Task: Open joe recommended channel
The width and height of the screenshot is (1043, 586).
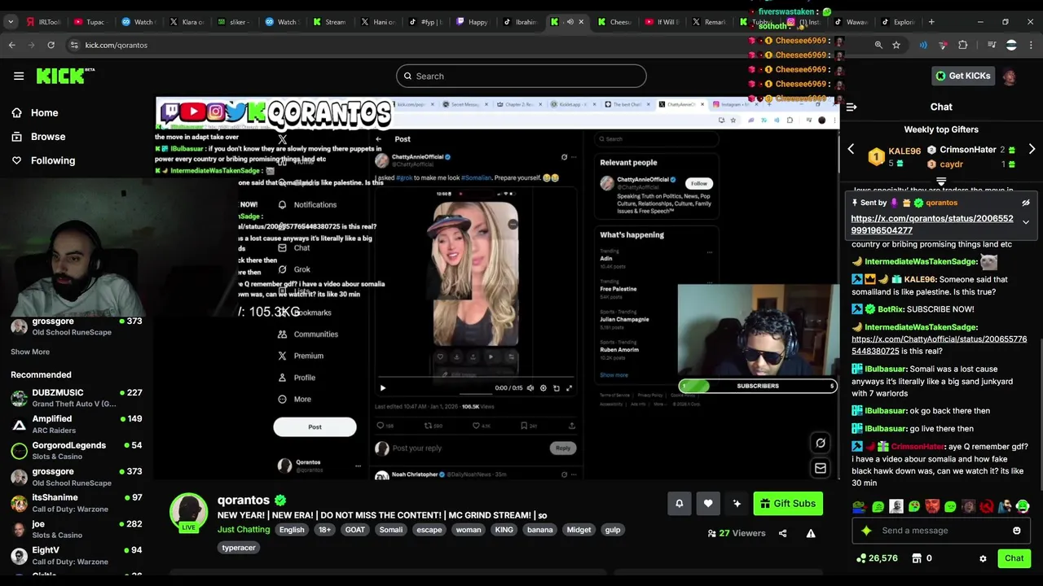Action: click(x=77, y=529)
